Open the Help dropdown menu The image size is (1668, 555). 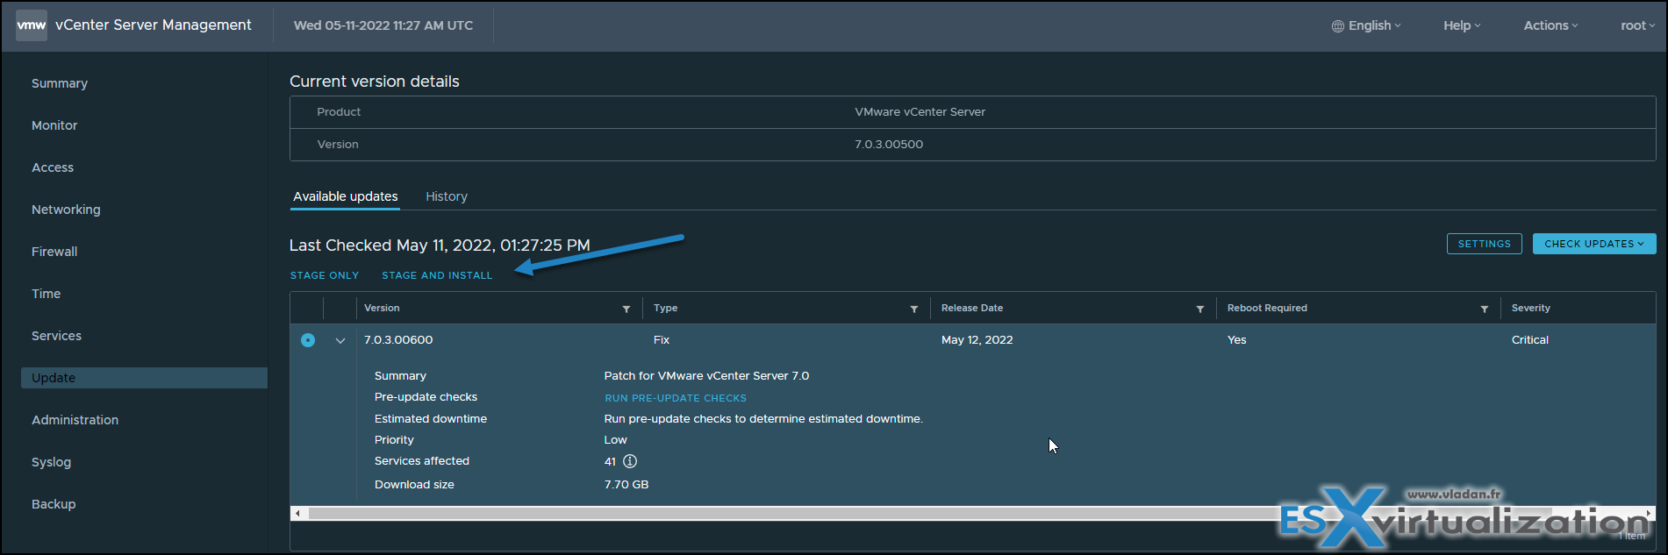(1462, 25)
